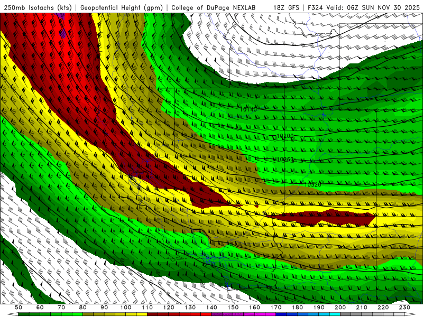Click the 60 kts colorbar tick label
Image resolution: width=423 pixels, height=317 pixels.
tap(40, 307)
